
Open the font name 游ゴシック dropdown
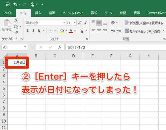click(64, 23)
